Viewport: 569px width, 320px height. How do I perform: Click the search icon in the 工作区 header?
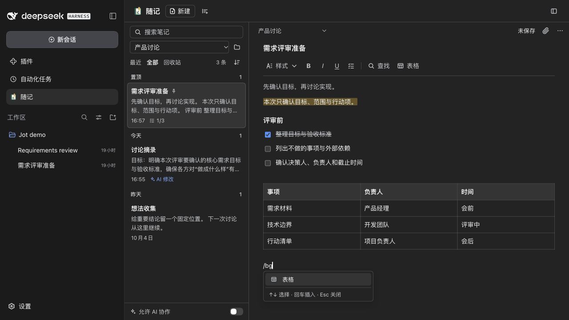(84, 117)
